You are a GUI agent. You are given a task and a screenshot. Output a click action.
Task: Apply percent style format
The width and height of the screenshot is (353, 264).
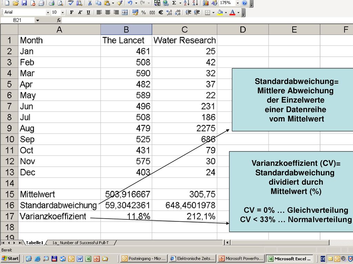[x=144, y=12]
